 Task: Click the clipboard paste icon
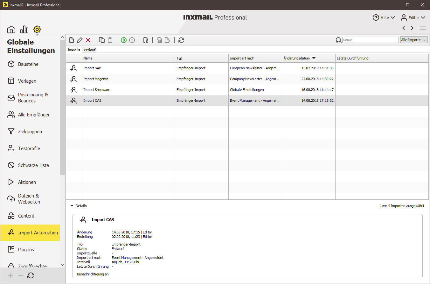110,40
